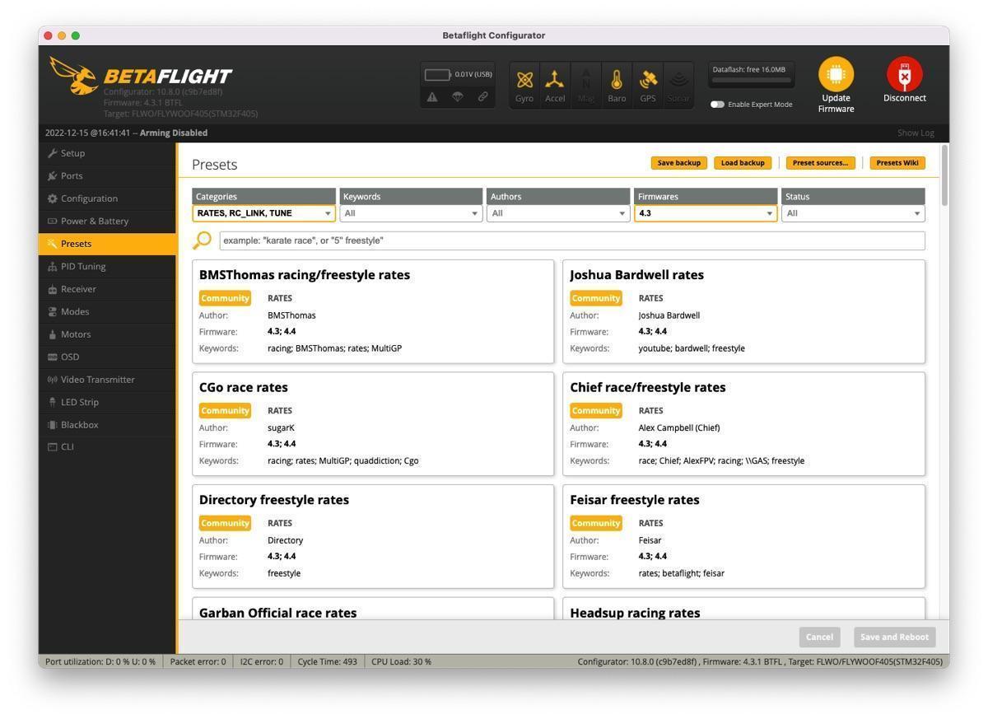Viewport: 988px width, 719px height.
Task: Go to the Configuration tab
Action: click(107, 198)
